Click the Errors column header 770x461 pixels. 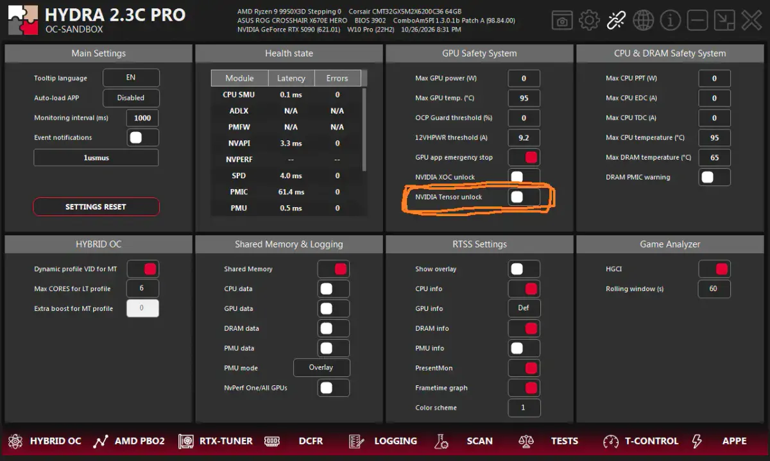pos(338,78)
